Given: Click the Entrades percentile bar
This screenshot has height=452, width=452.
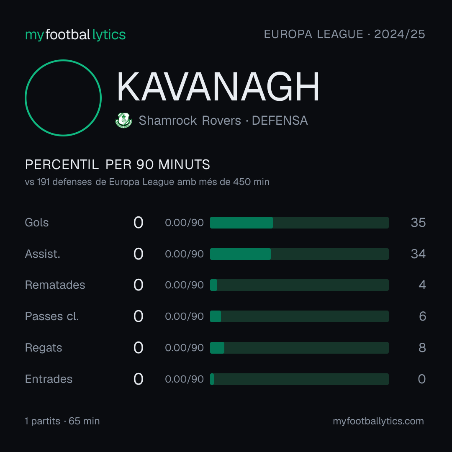Looking at the screenshot, I should (299, 379).
